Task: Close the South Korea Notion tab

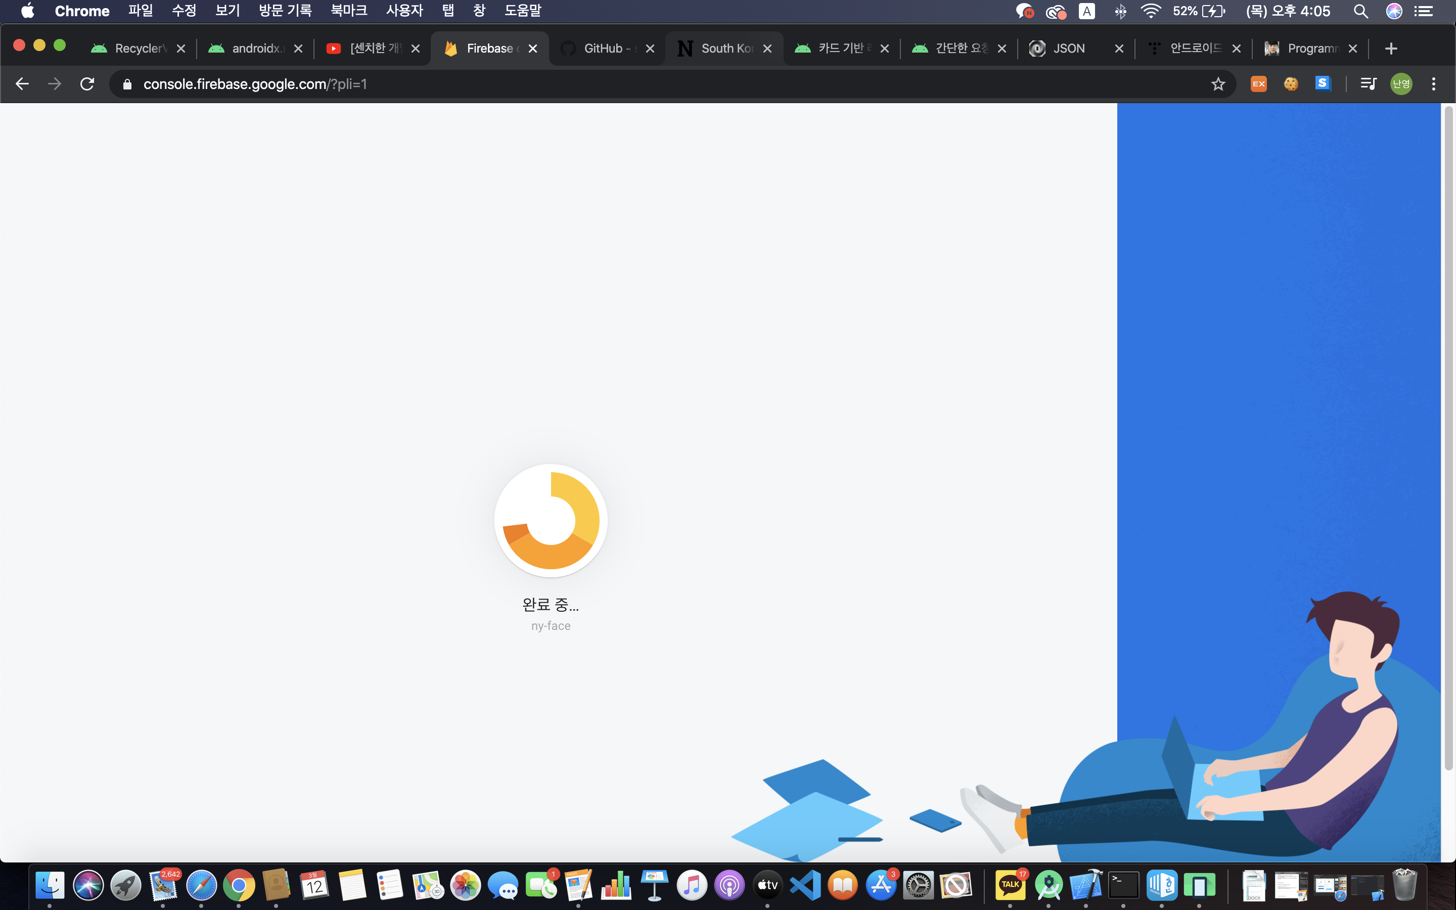Action: pos(767,49)
